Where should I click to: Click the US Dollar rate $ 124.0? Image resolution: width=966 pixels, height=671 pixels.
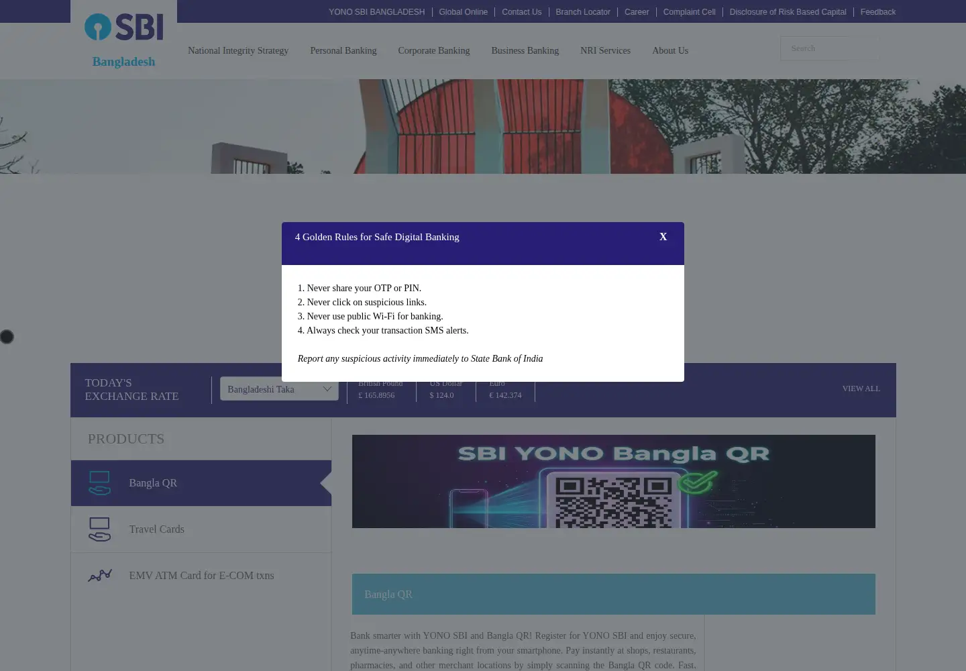pos(441,395)
